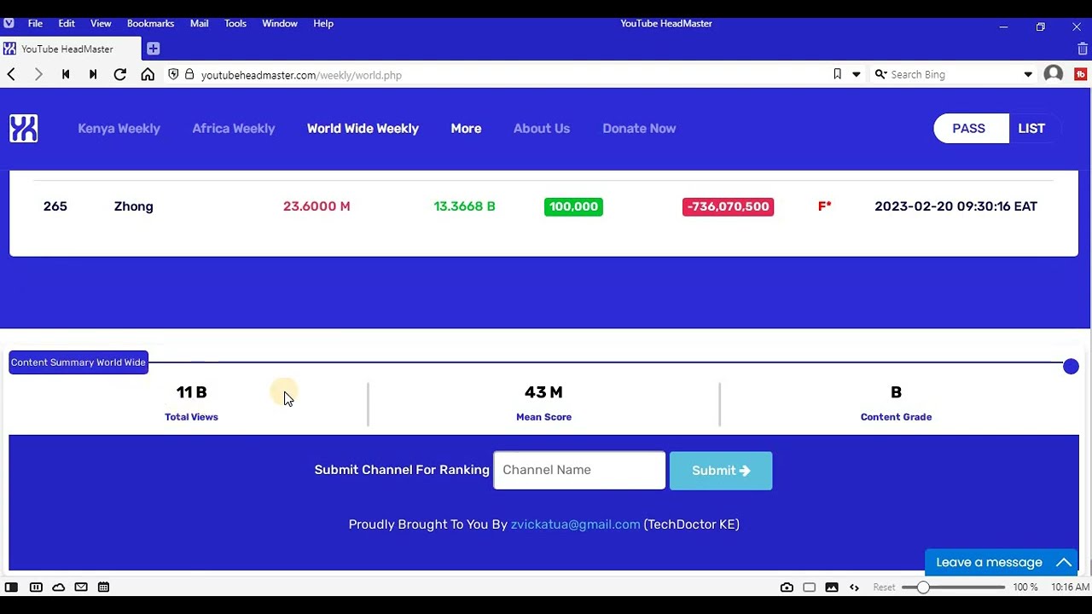Click the rewind history button
This screenshot has width=1092, height=614.
(66, 75)
